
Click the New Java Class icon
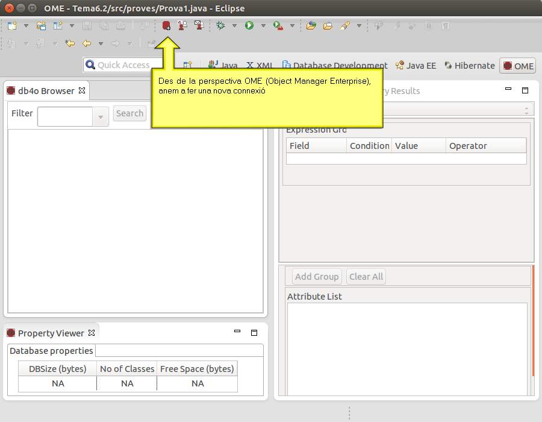coord(58,25)
